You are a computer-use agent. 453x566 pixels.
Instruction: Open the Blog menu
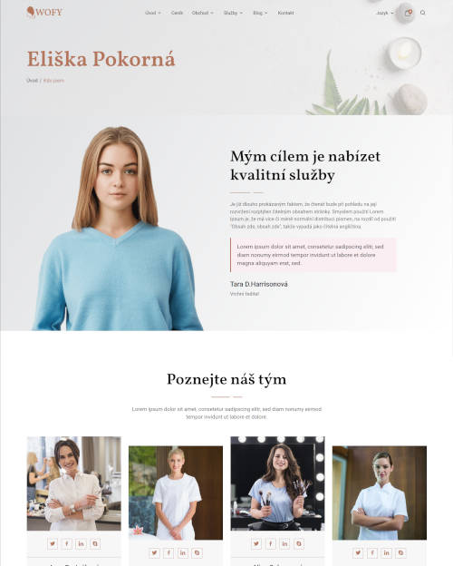click(260, 13)
